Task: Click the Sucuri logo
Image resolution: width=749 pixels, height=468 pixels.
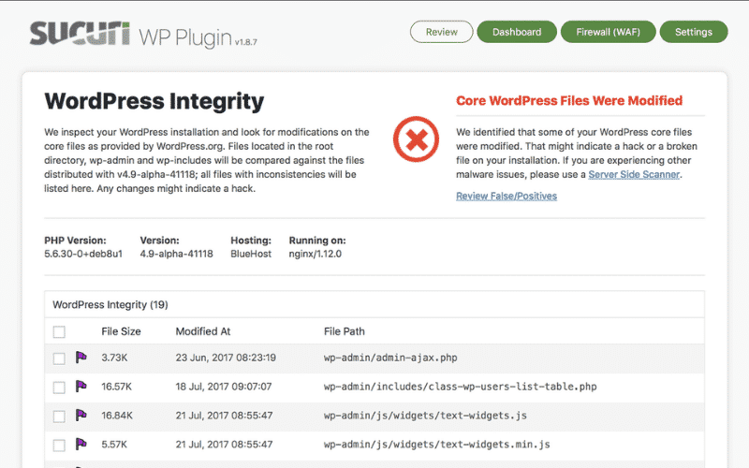Action: click(x=80, y=34)
